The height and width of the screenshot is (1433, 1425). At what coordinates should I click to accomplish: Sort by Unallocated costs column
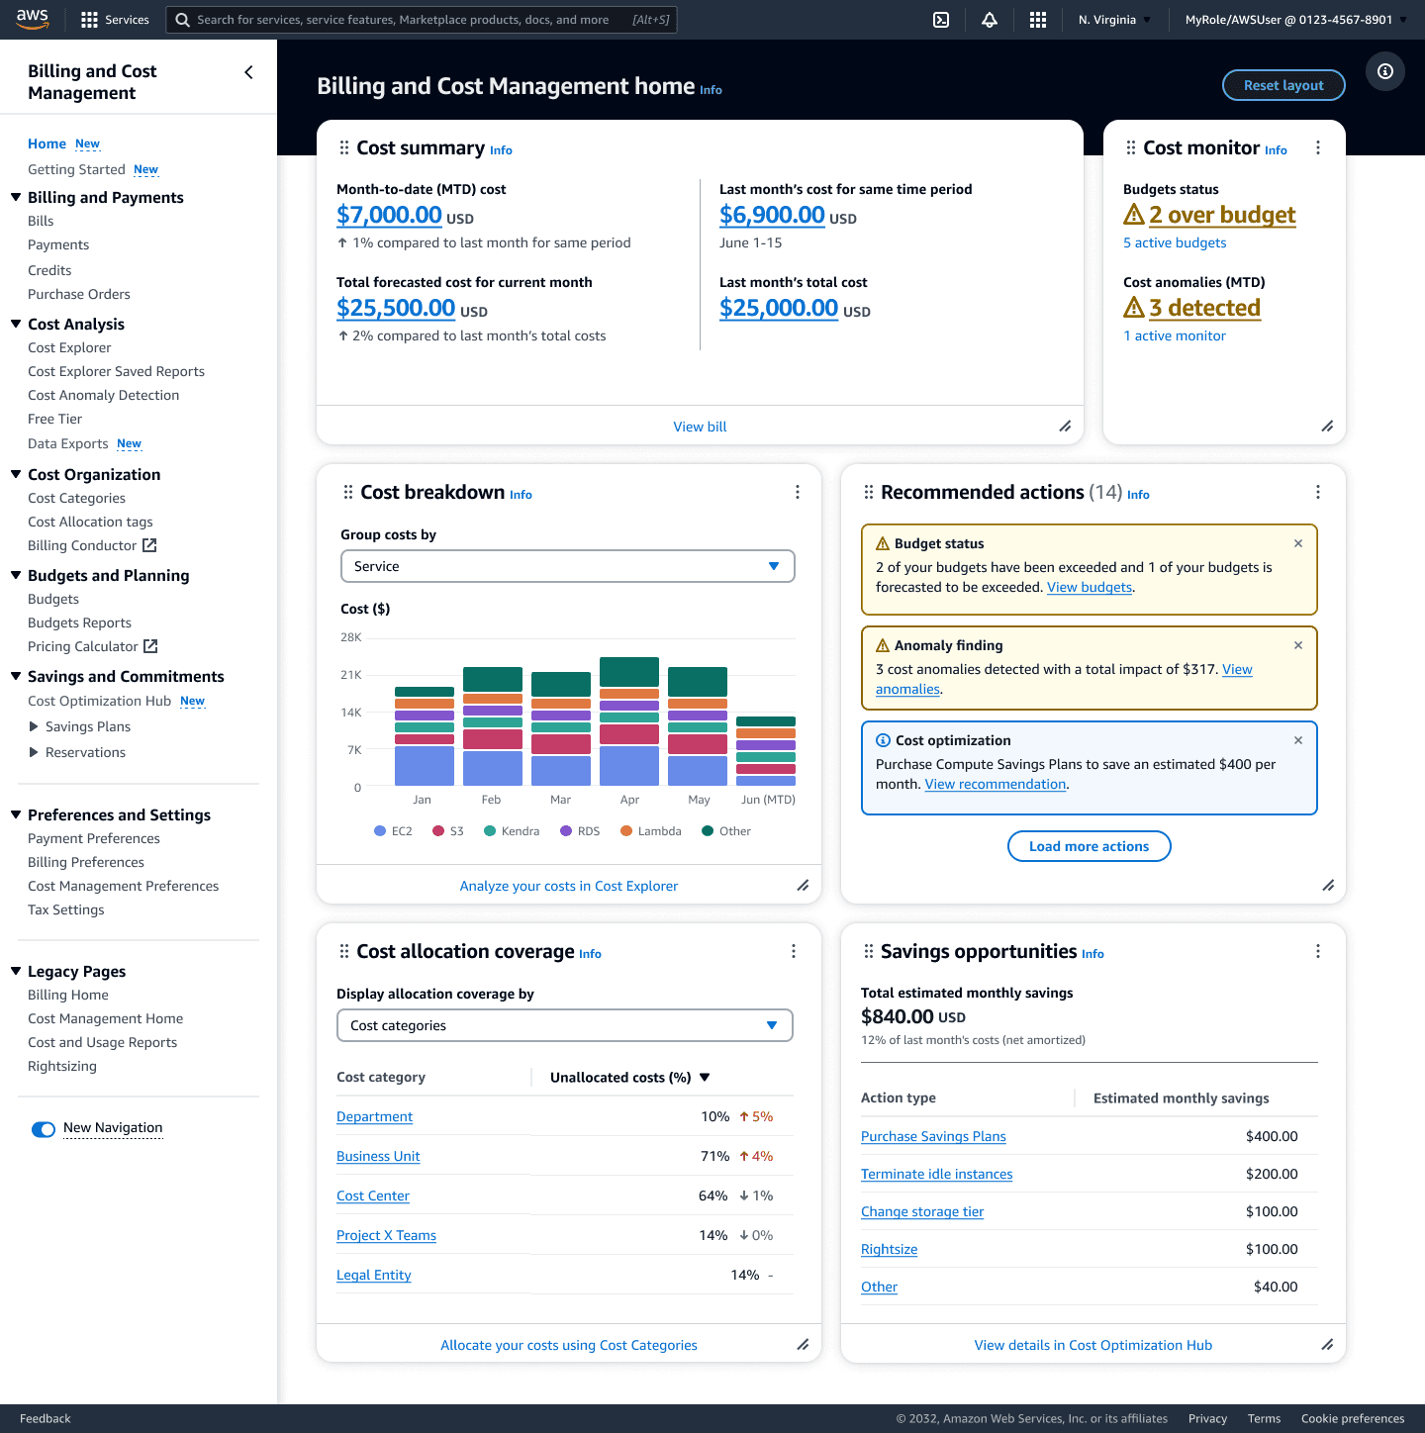click(x=630, y=1077)
